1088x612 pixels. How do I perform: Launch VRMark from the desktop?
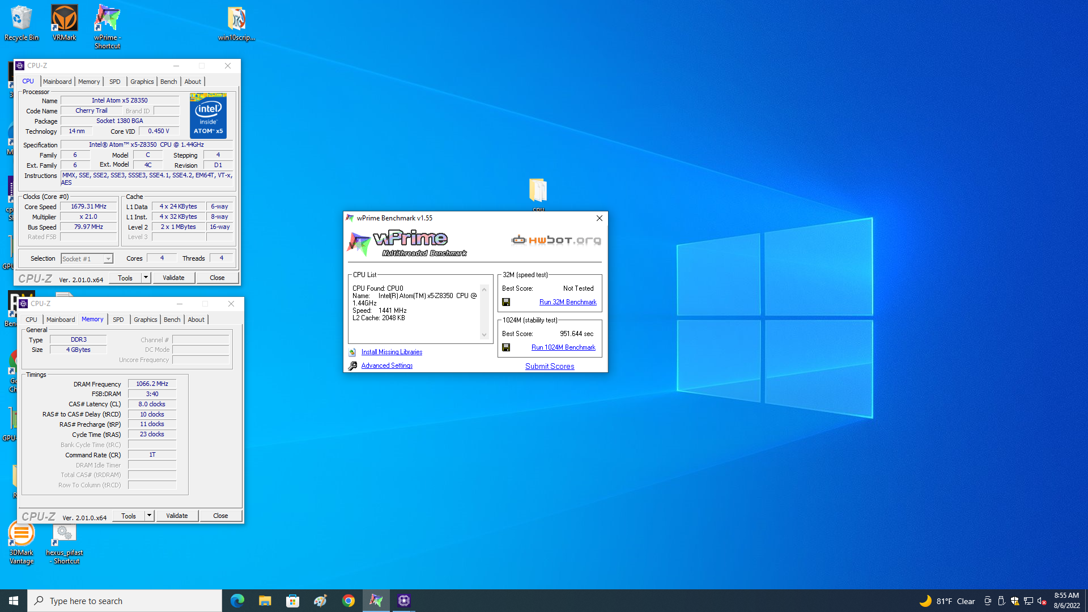click(x=64, y=24)
